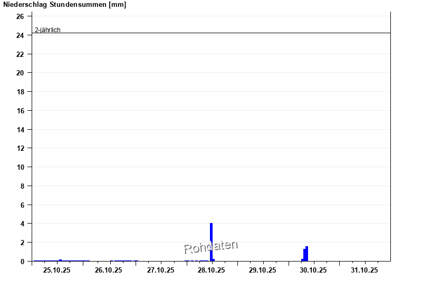
Task: Select the y-axis value 20
Action: 20,73
